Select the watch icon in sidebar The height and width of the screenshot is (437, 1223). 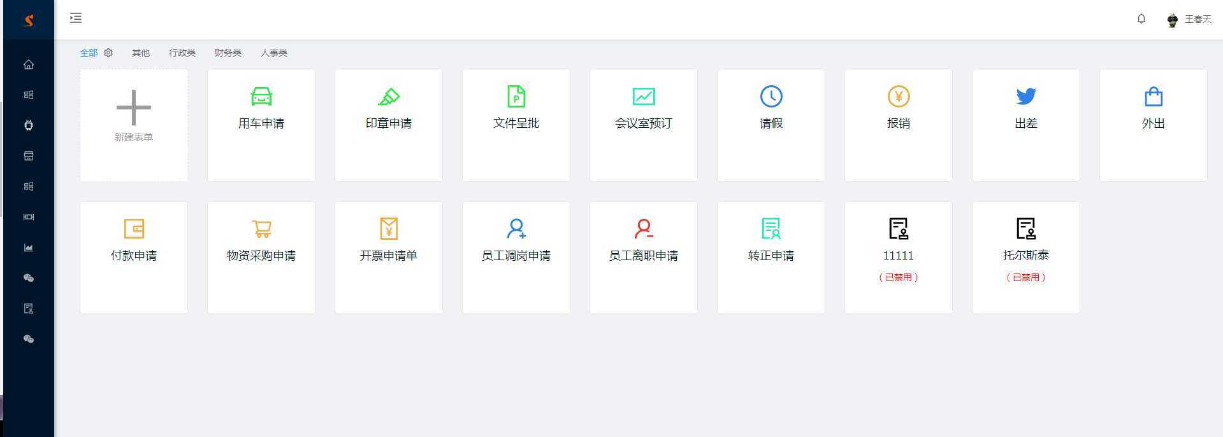(x=29, y=125)
